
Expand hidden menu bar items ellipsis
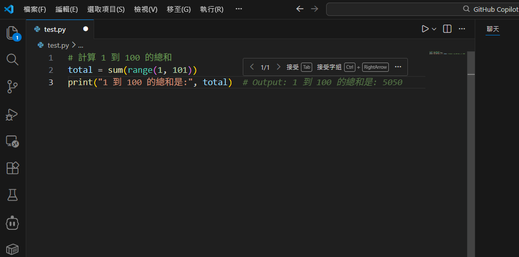pos(239,9)
